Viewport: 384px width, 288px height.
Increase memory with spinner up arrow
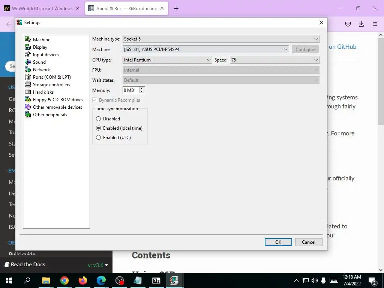(x=141, y=88)
